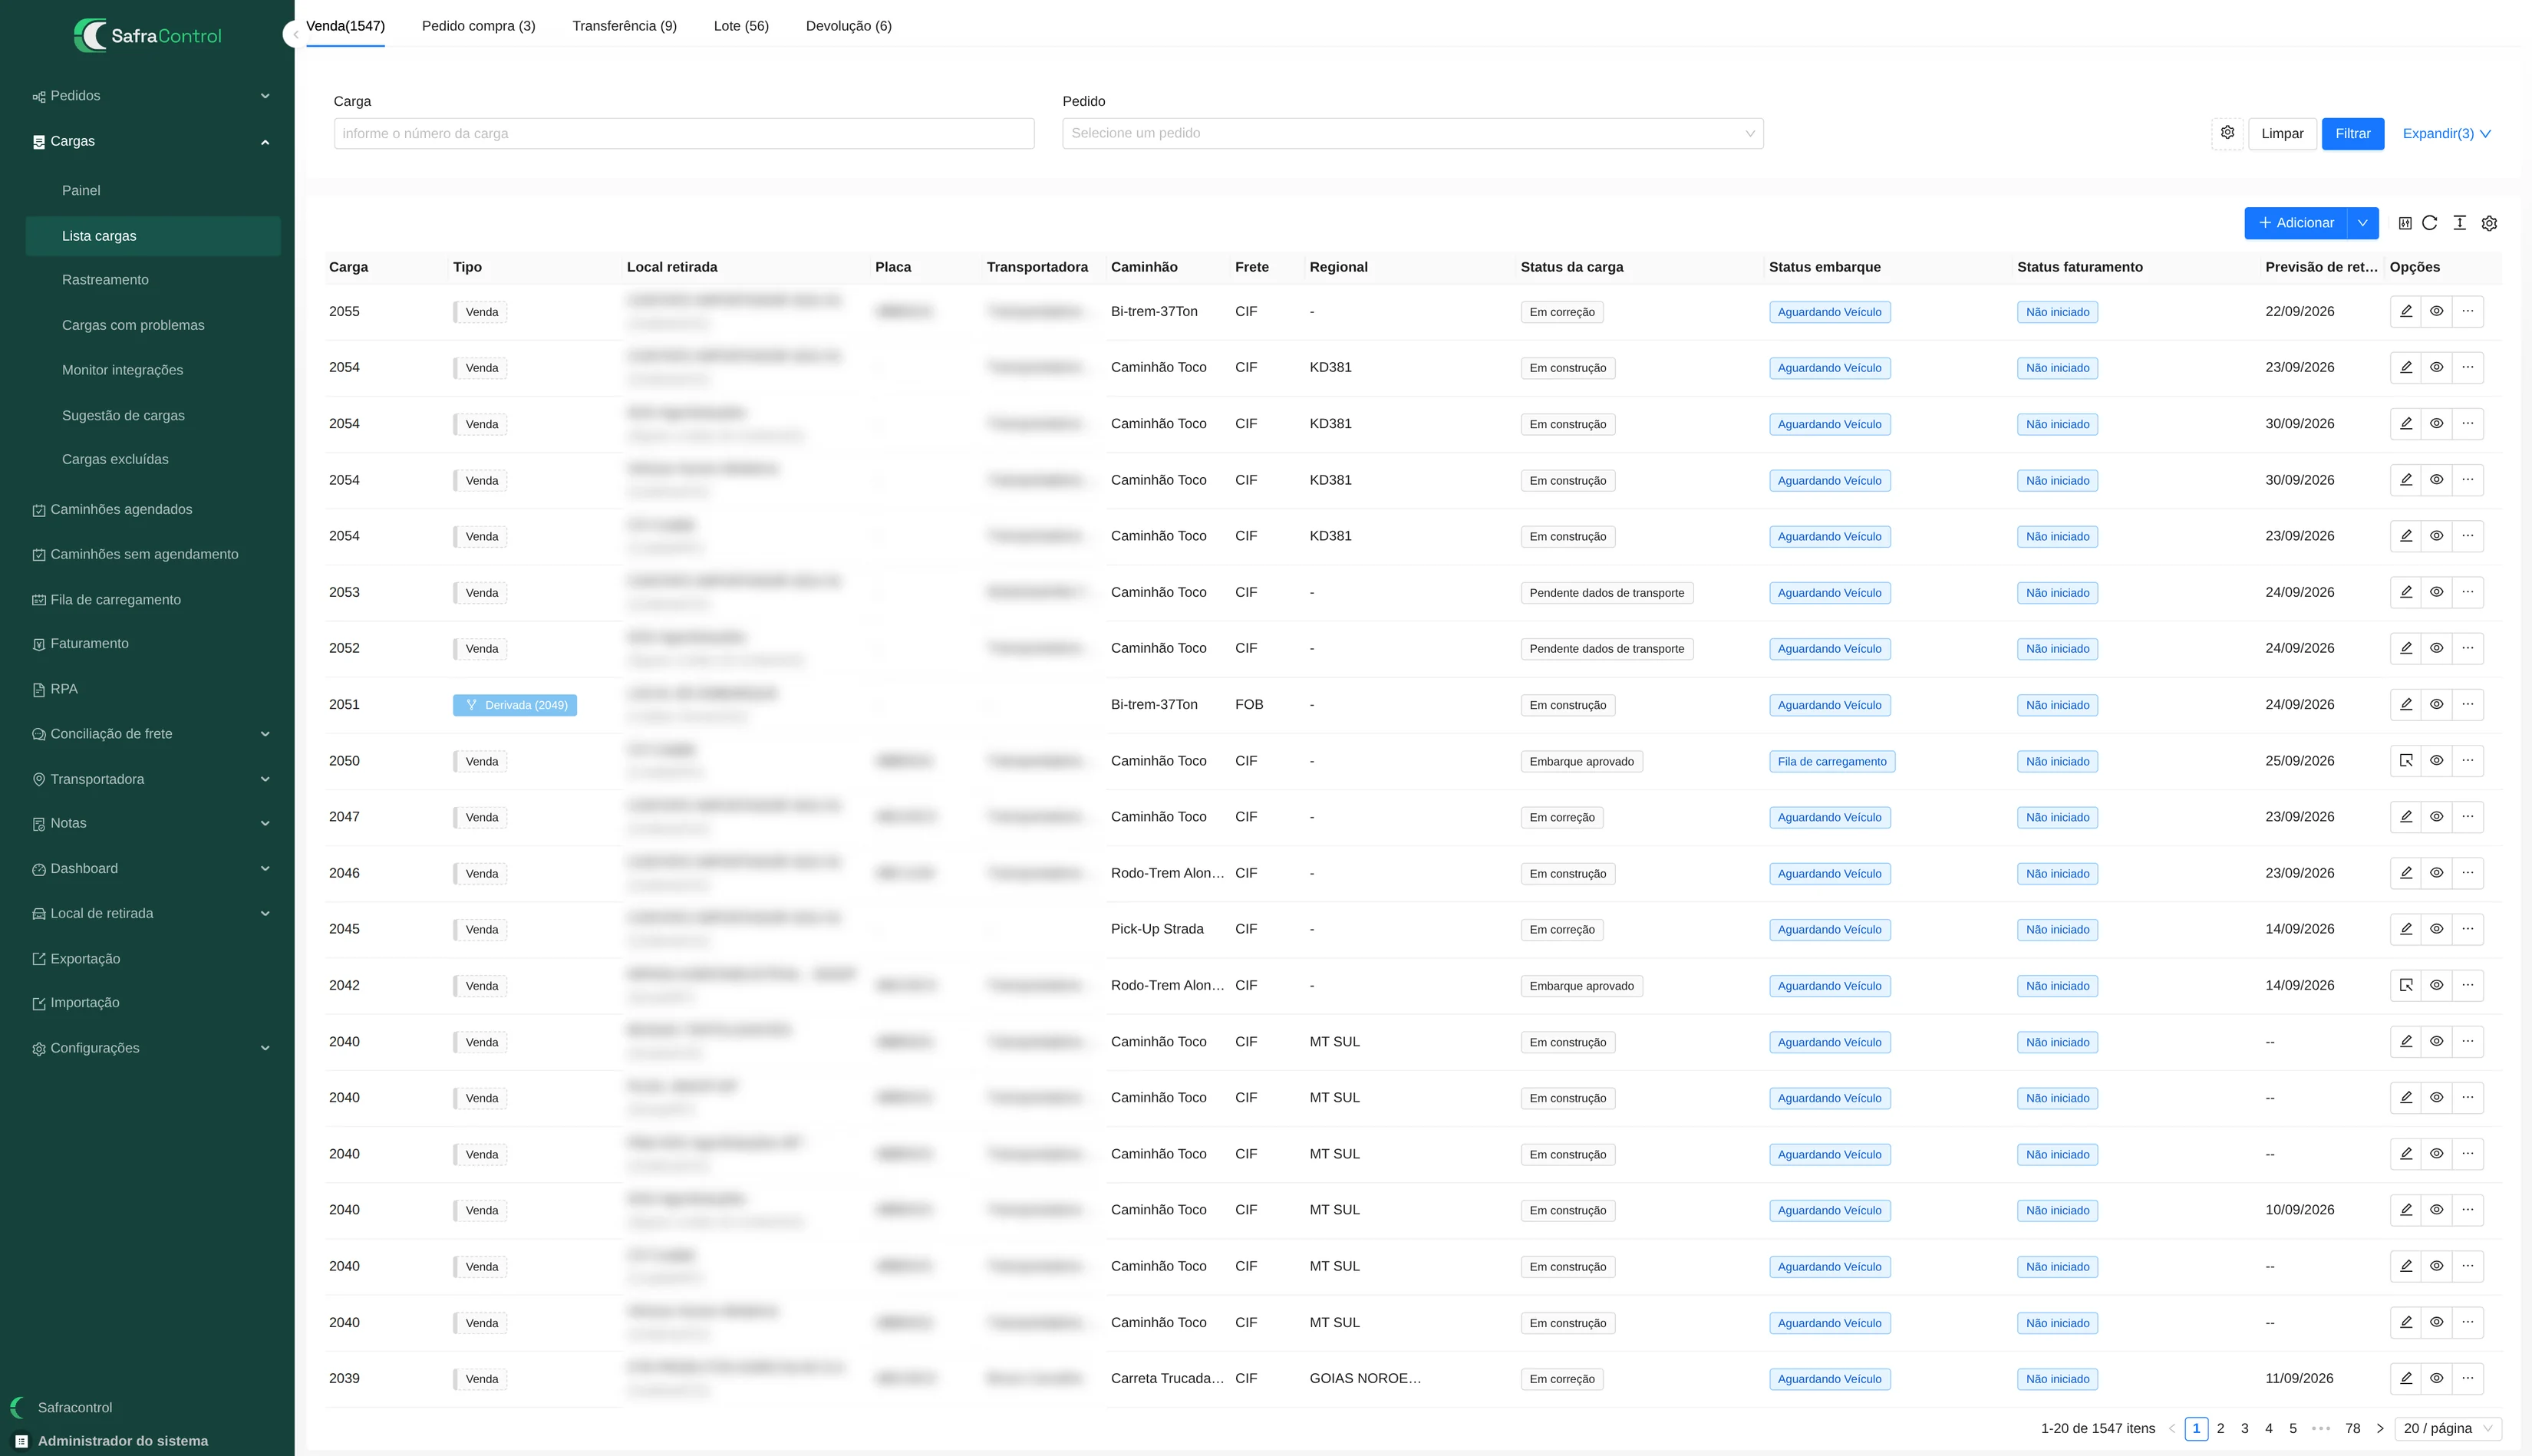The height and width of the screenshot is (1456, 2532).
Task: Open the 20 / página size dropdown
Action: pos(2448,1428)
